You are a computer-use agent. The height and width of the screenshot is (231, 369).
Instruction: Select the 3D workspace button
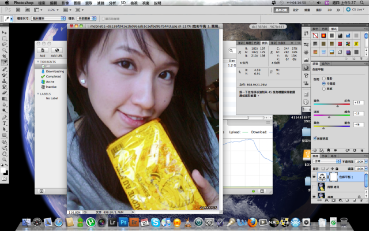[329, 10]
